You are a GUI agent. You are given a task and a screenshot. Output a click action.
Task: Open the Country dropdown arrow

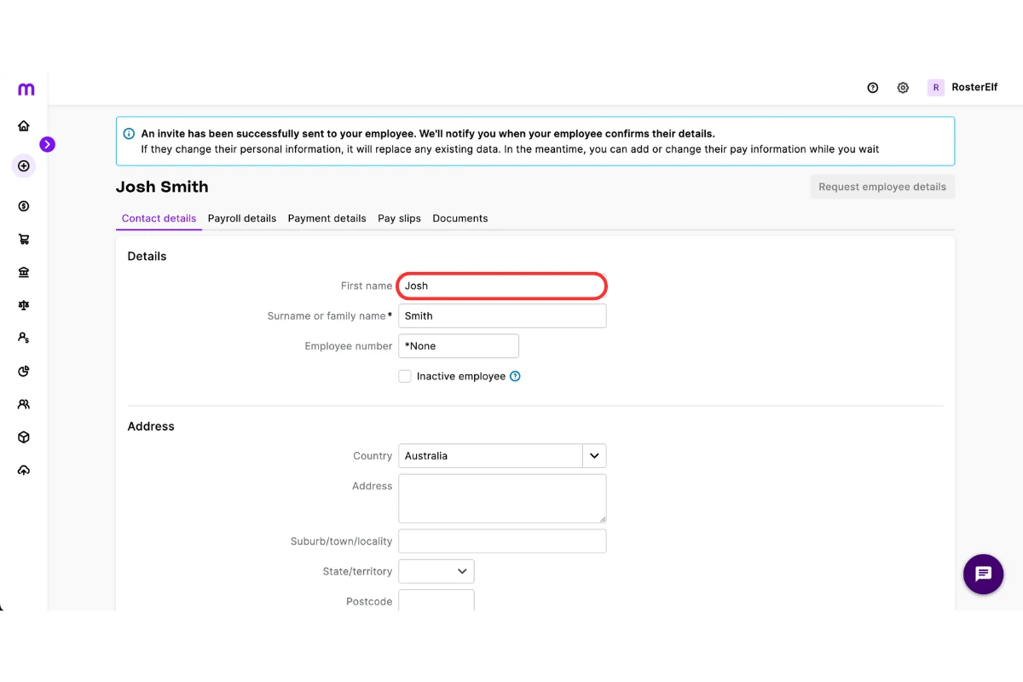(594, 455)
